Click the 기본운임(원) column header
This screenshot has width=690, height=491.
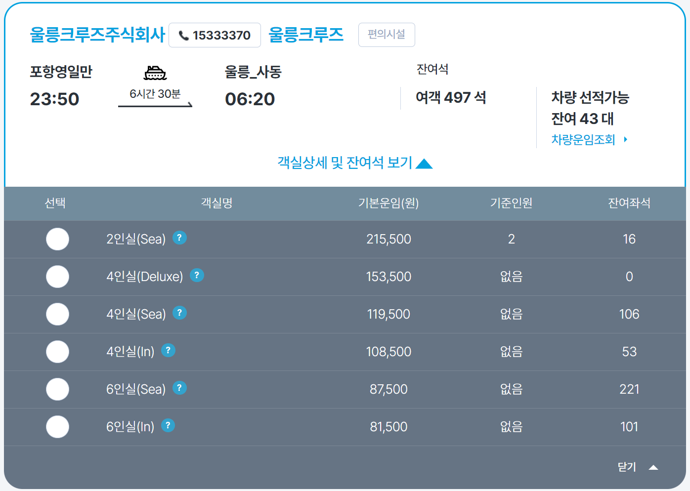[x=388, y=203]
